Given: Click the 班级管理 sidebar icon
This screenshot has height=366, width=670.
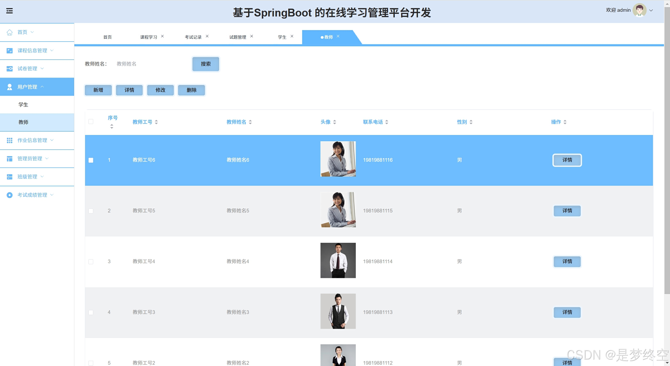Looking at the screenshot, I should (x=10, y=177).
